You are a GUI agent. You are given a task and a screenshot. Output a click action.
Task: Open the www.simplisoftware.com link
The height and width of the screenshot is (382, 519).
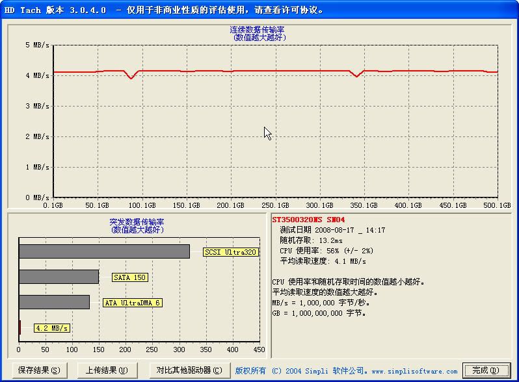pos(414,371)
